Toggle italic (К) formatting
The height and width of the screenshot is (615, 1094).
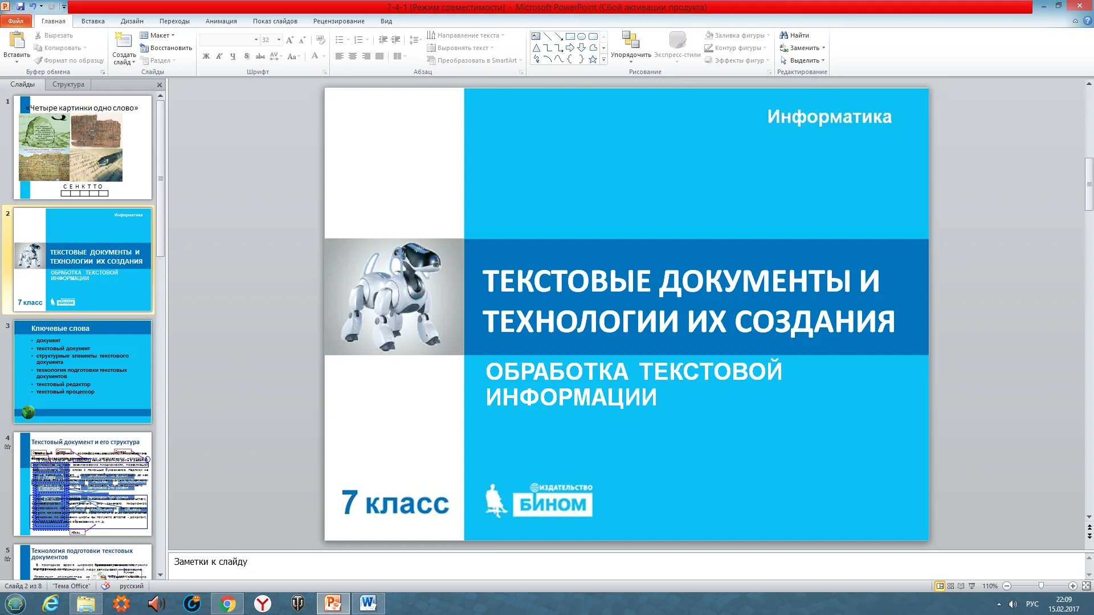coord(219,56)
